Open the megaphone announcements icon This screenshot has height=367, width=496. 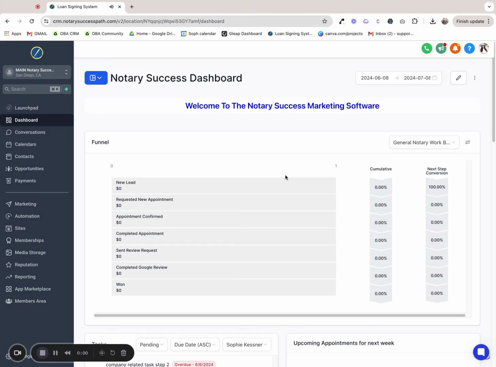click(x=441, y=48)
